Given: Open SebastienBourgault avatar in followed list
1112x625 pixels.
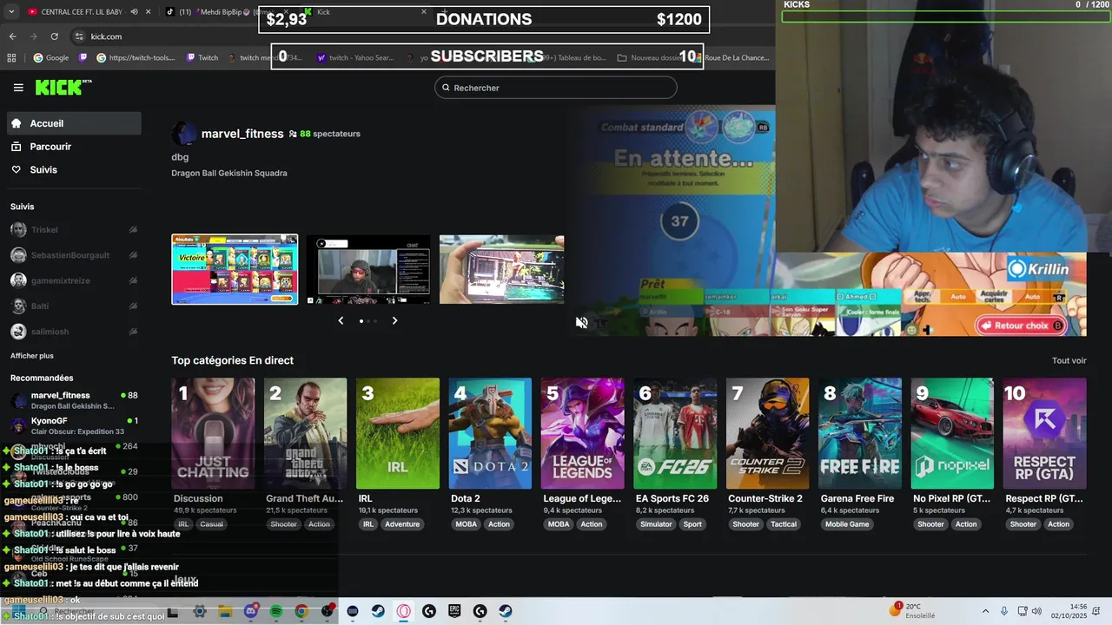Looking at the screenshot, I should pos(18,255).
